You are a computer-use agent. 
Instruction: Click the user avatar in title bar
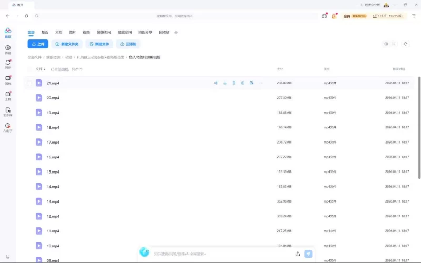(x=386, y=5)
